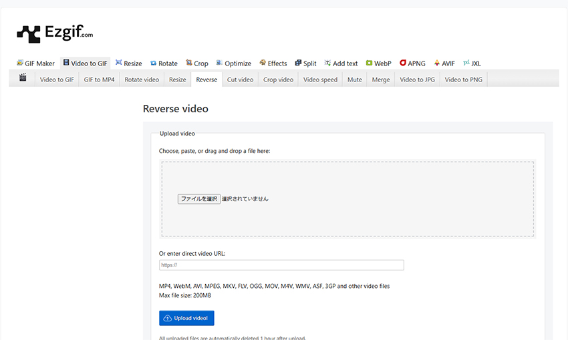Open the Rotate tool
The width and height of the screenshot is (568, 340).
coord(164,63)
